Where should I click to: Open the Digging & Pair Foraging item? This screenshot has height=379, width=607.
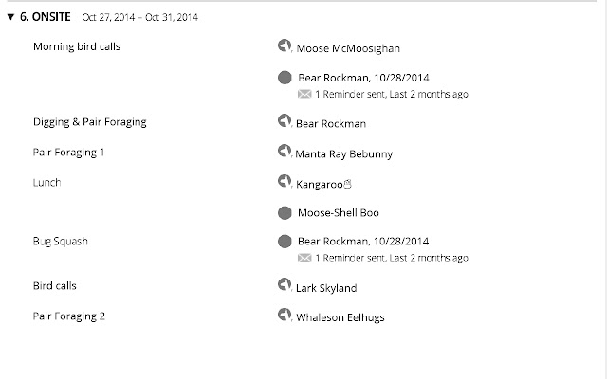click(x=90, y=122)
